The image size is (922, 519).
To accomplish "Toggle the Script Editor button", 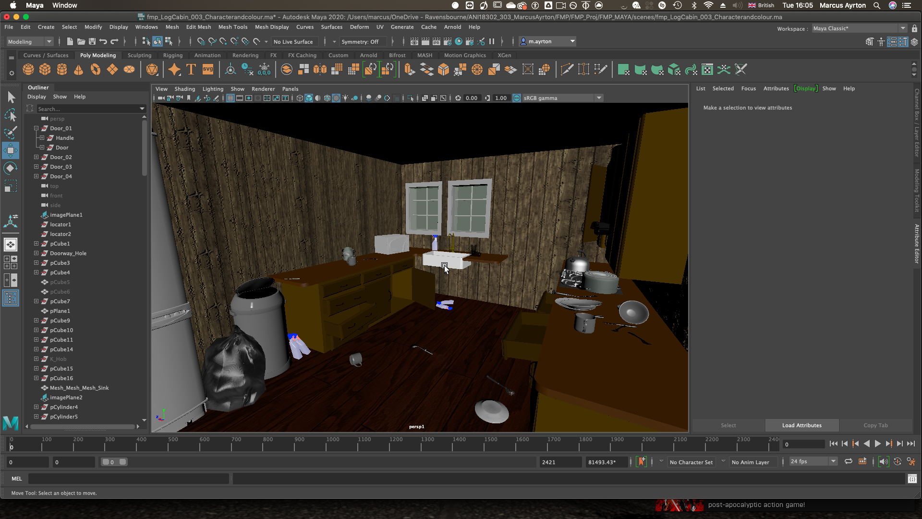I will [x=912, y=479].
